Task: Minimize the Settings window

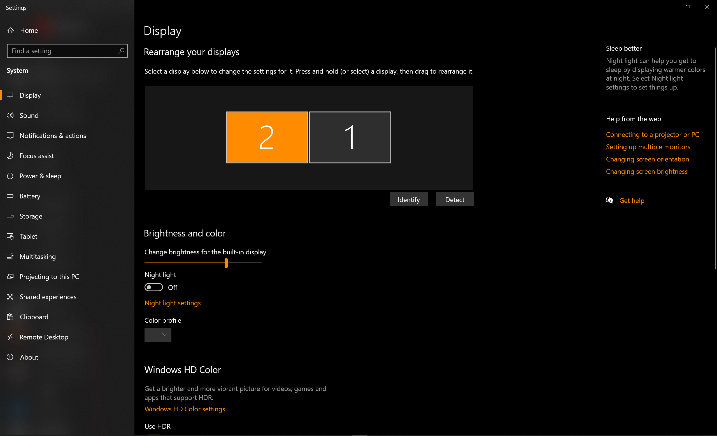Action: pos(668,7)
